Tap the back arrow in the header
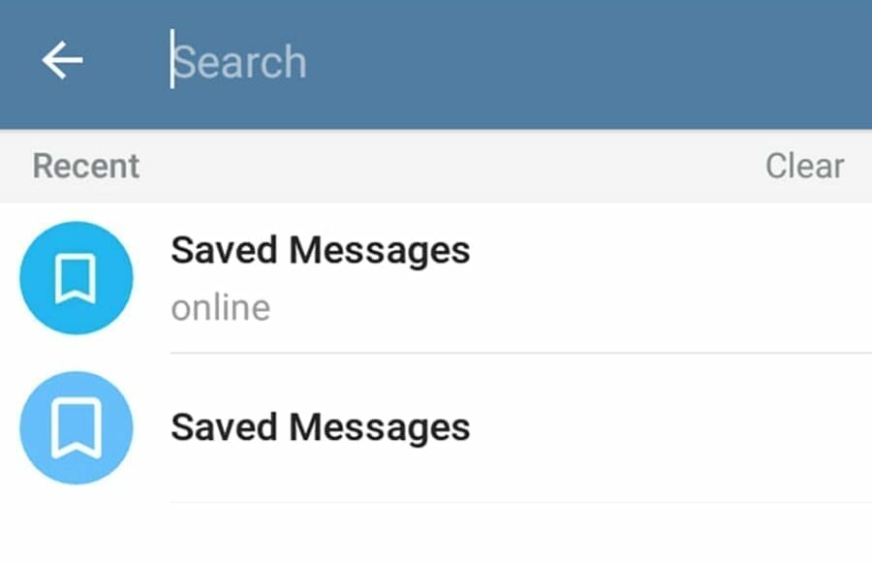The height and width of the screenshot is (562, 872). click(x=62, y=60)
